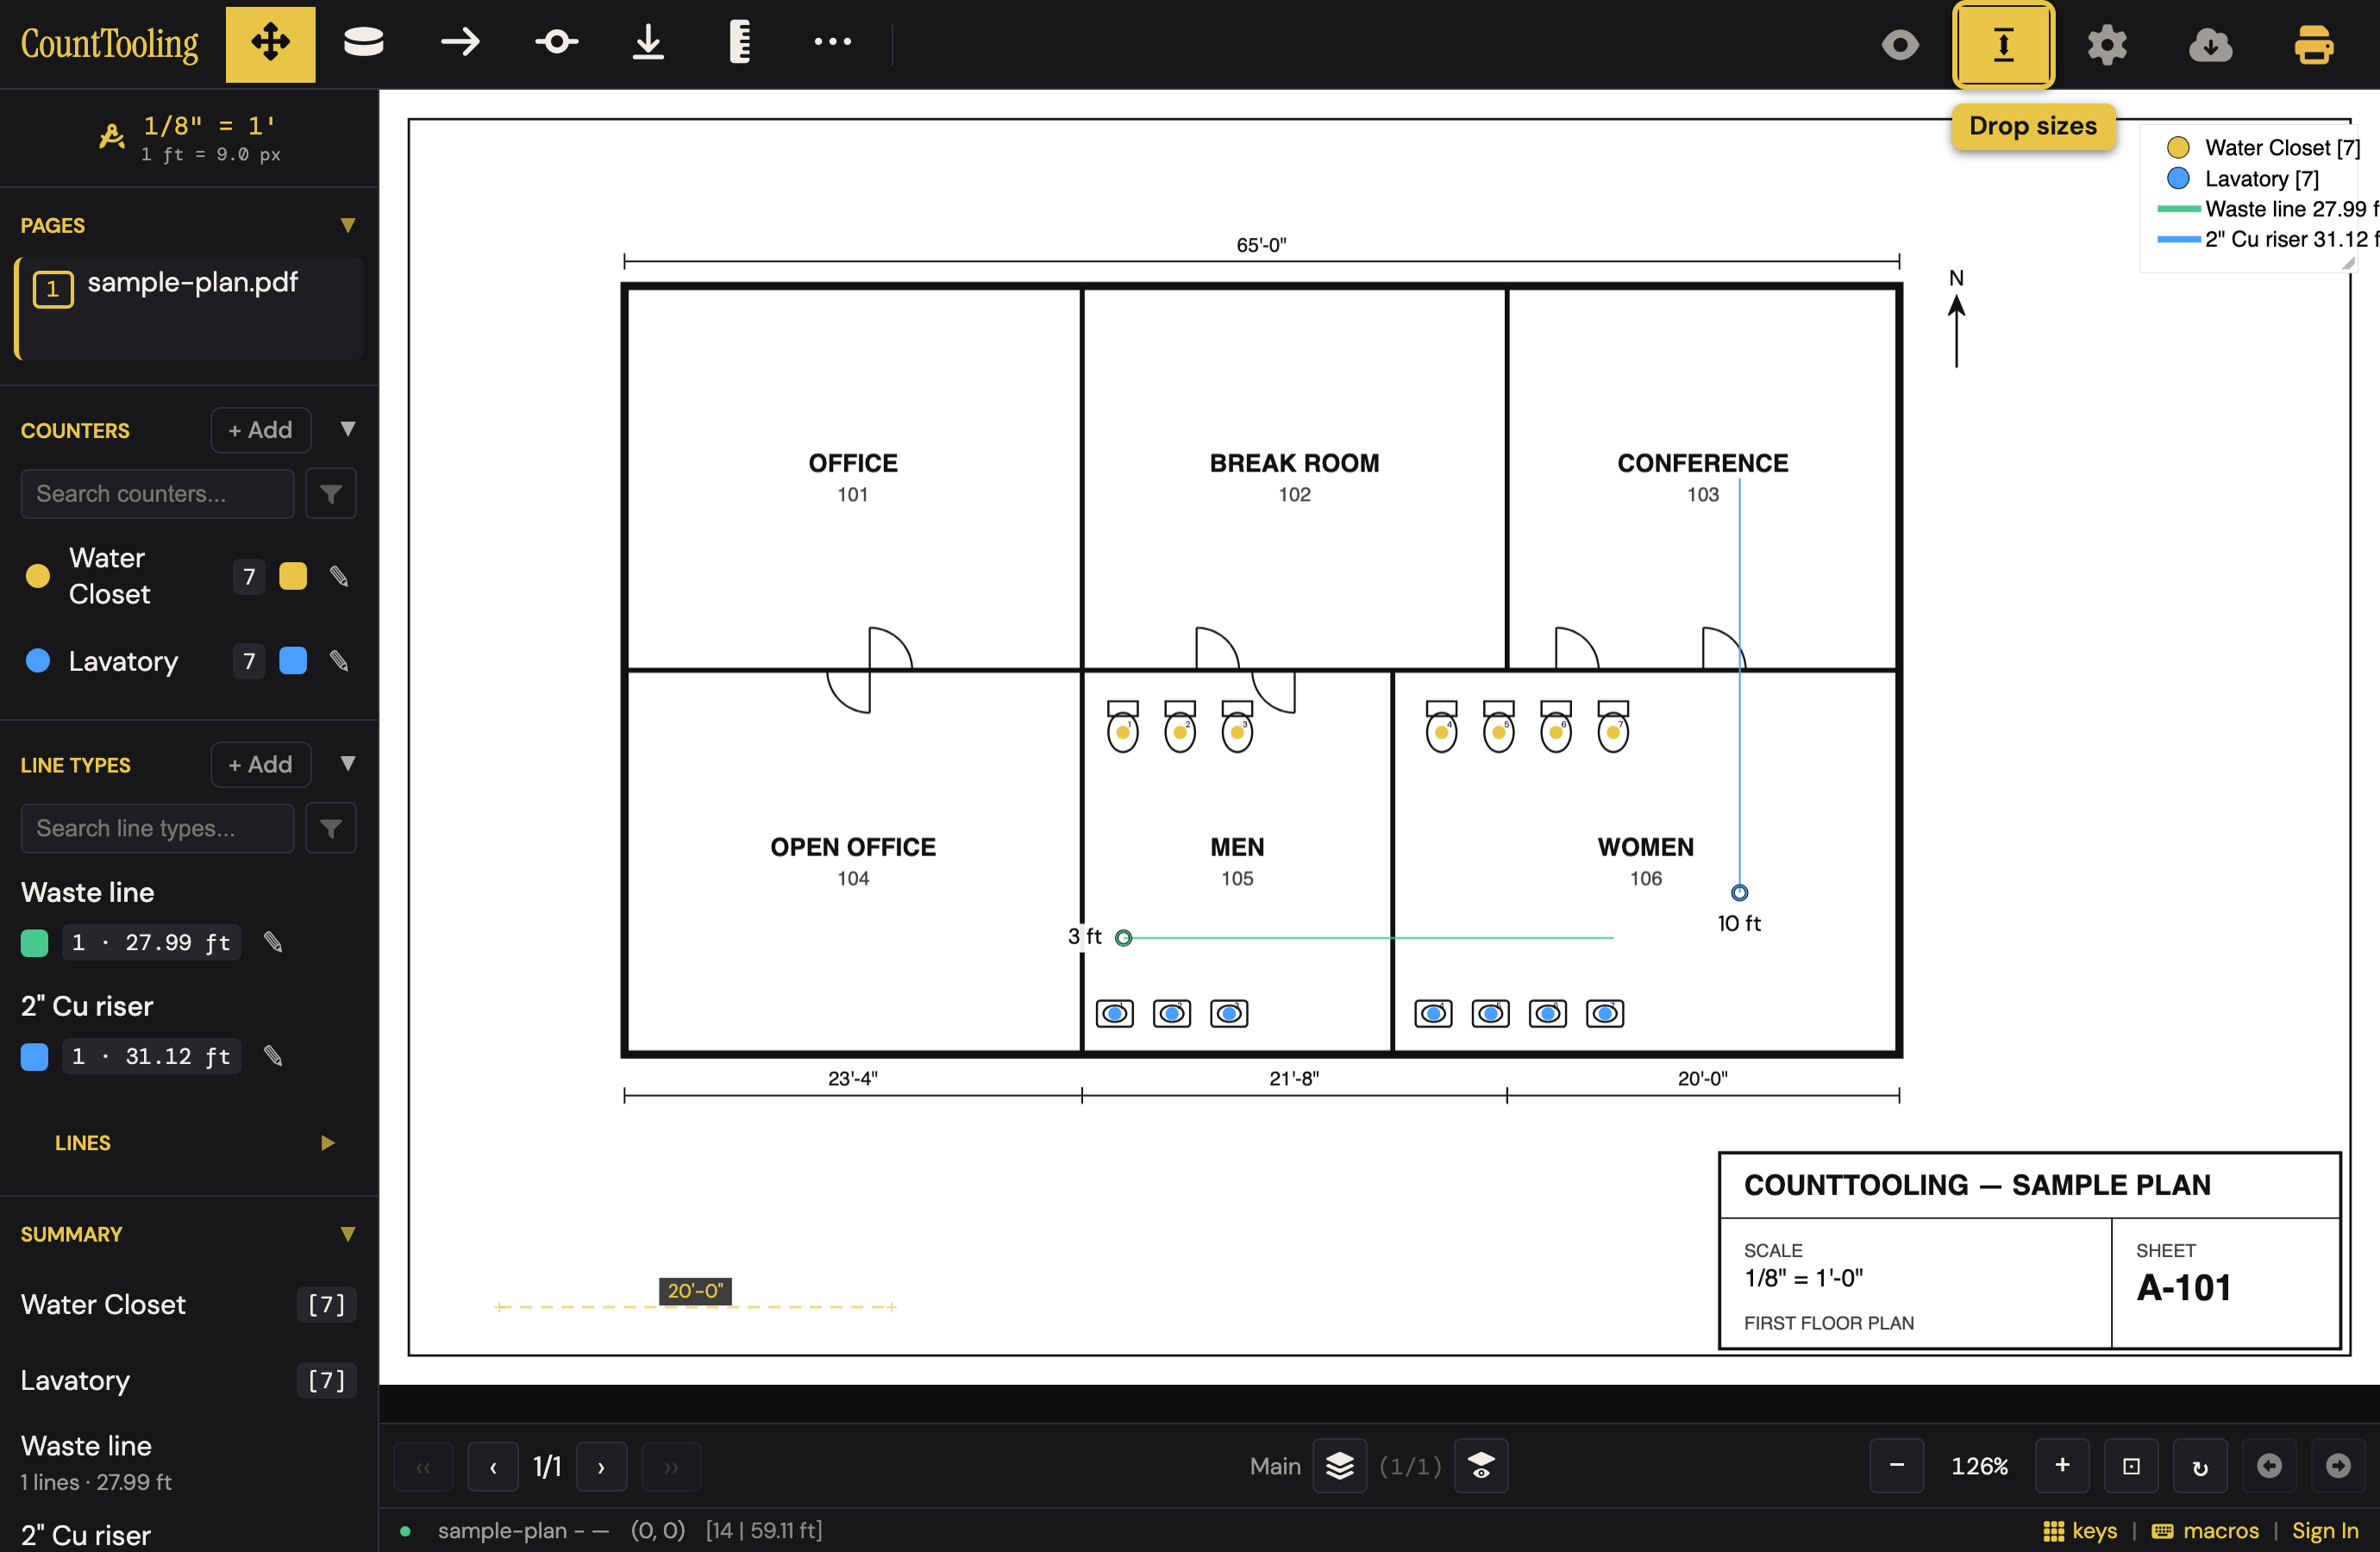
Task: Add a new line type
Action: point(260,764)
